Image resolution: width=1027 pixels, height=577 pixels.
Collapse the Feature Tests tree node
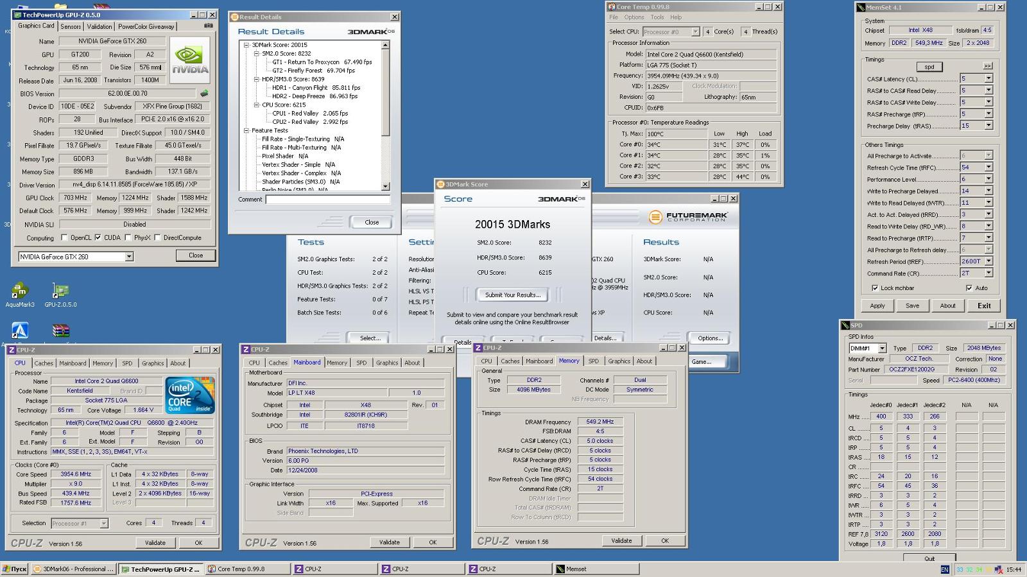coord(246,130)
